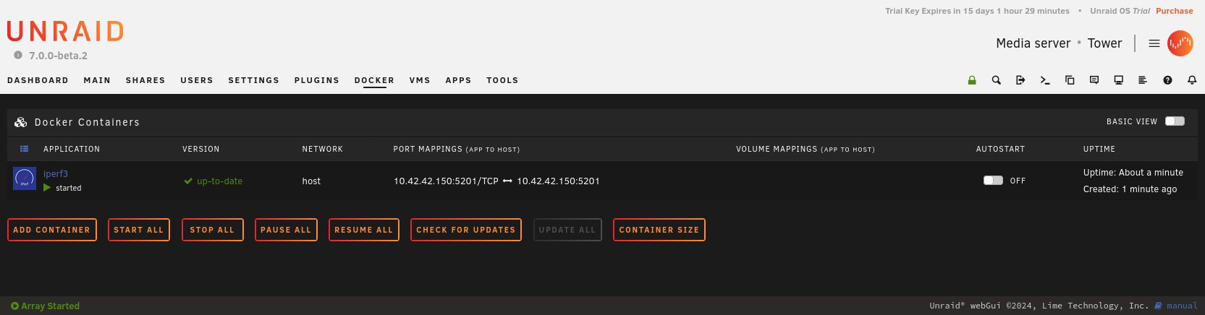Click the help question mark icon
The image size is (1205, 315).
(1167, 80)
